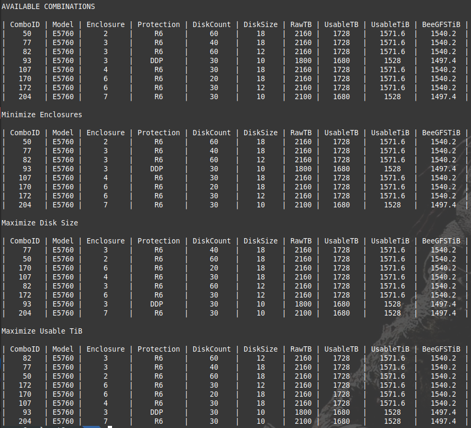Click DiskCount 40 in Maximize Usable TiB table

pos(214,368)
